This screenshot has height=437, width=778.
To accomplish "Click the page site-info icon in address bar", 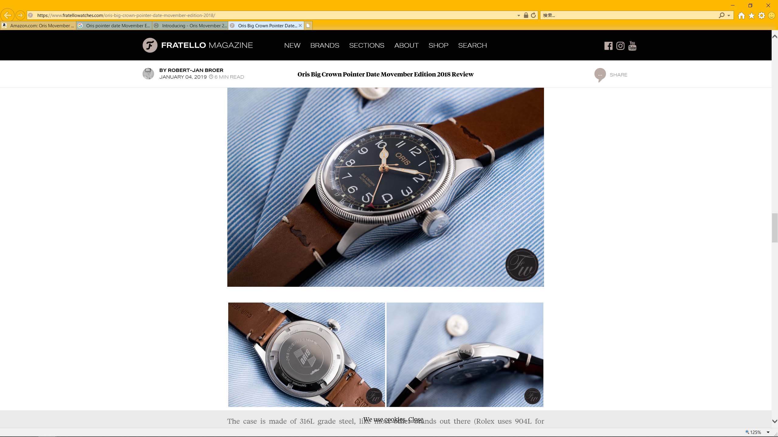I will click(x=30, y=15).
